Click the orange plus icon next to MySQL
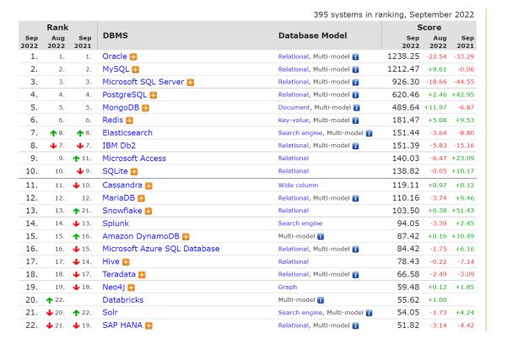The width and height of the screenshot is (529, 355). coord(136,69)
